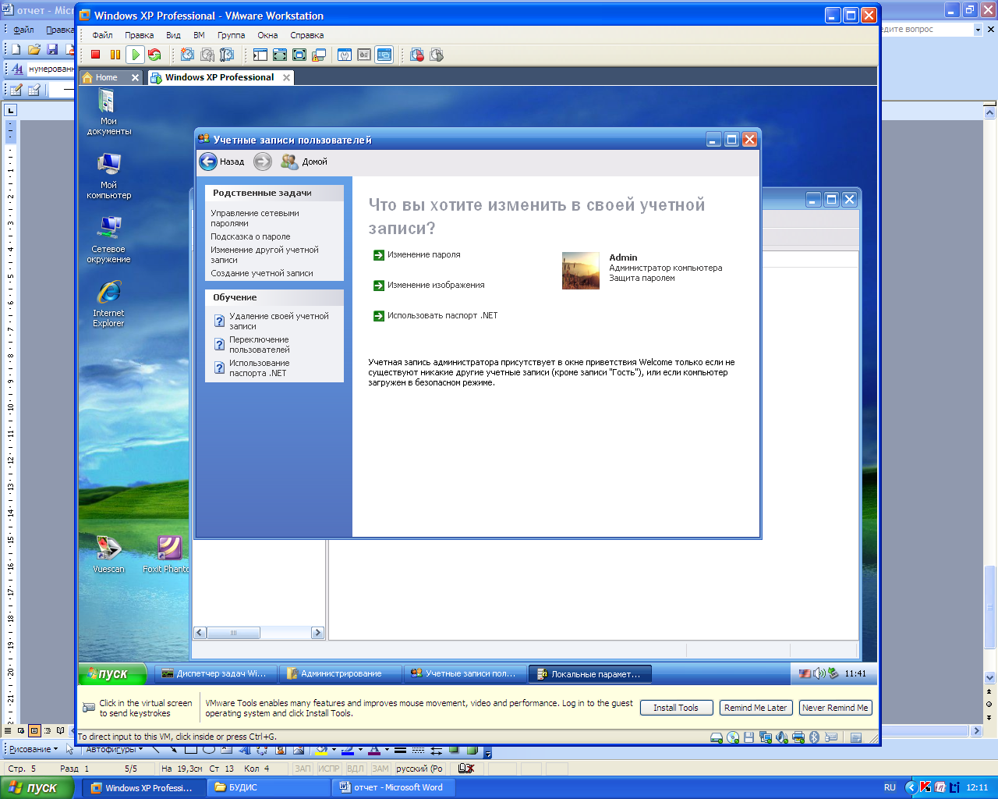Viewport: 998px width, 799px height.
Task: Suspend the VM with the orange pause icon
Action: [x=115, y=55]
